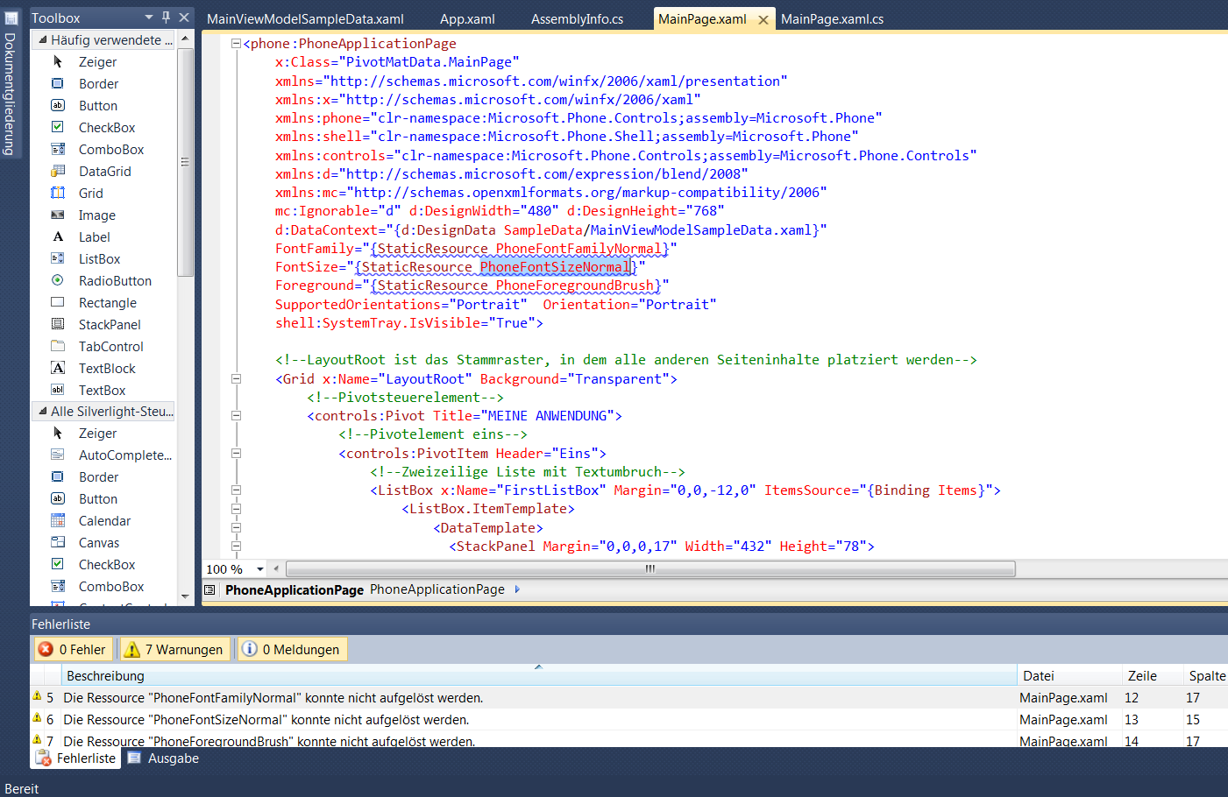Pick the AutoComplete control in Silverlight group

(125, 455)
